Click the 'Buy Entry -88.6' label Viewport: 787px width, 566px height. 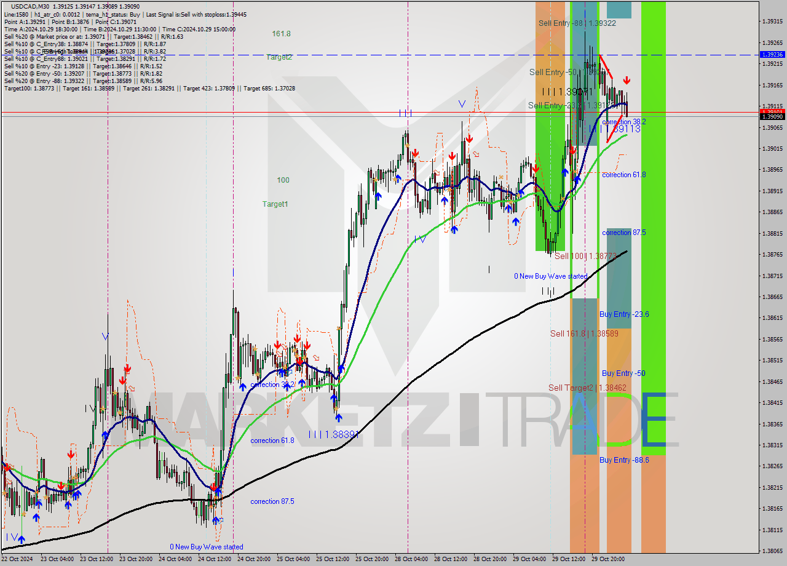[x=624, y=460]
